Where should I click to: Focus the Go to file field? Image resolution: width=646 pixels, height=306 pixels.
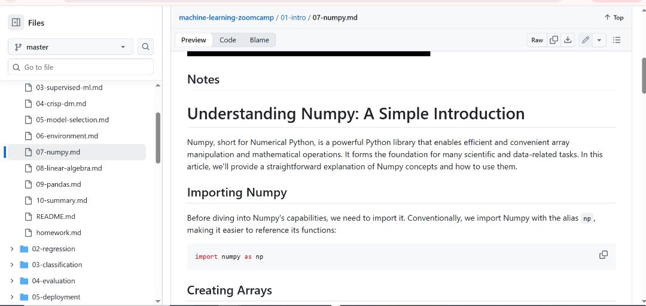pos(81,67)
